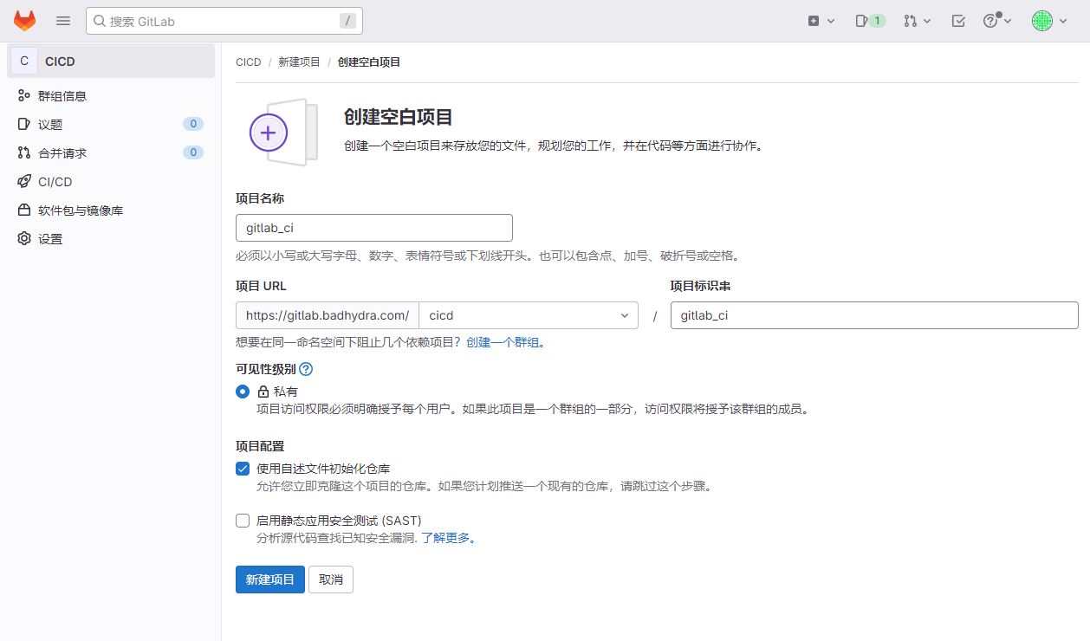Click the visibility level help icon
This screenshot has height=641, width=1090.
[x=306, y=369]
